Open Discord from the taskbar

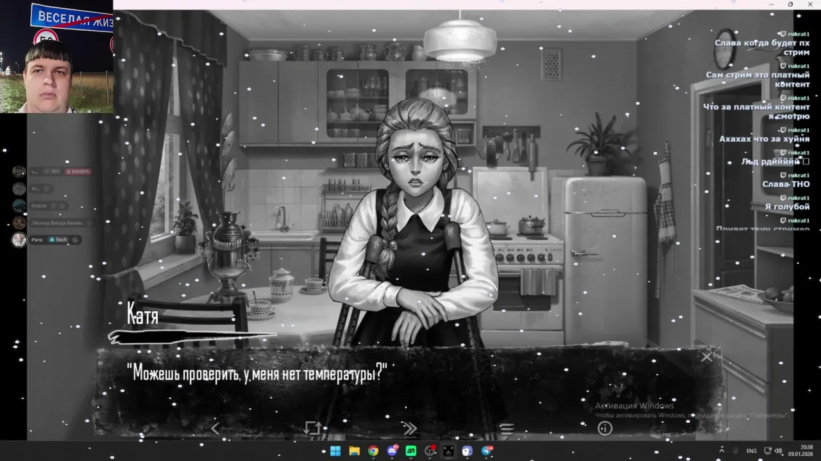tap(392, 451)
